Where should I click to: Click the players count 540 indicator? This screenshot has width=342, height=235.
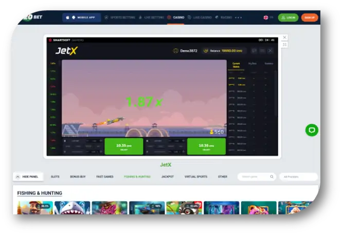pyautogui.click(x=217, y=132)
